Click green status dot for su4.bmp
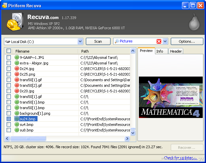Viewport: 206px width, 163px height. pyautogui.click(x=17, y=124)
